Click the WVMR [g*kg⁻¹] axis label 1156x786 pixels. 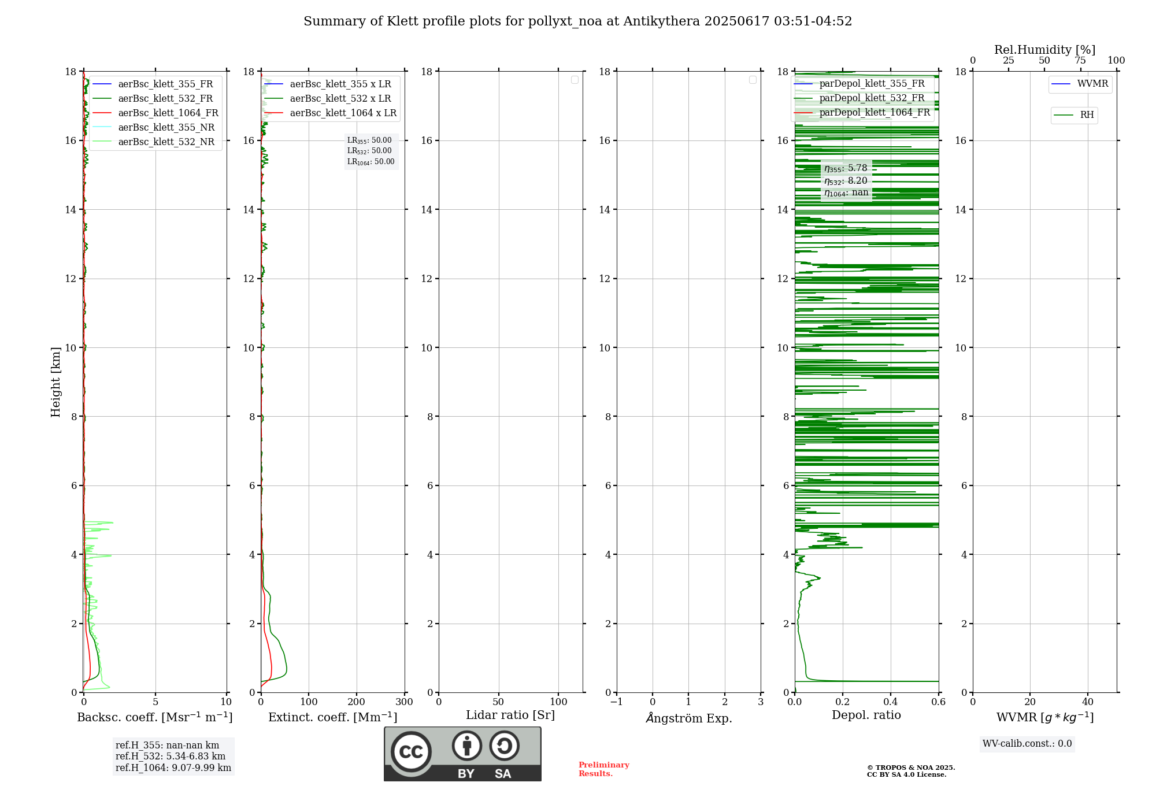tap(1045, 717)
